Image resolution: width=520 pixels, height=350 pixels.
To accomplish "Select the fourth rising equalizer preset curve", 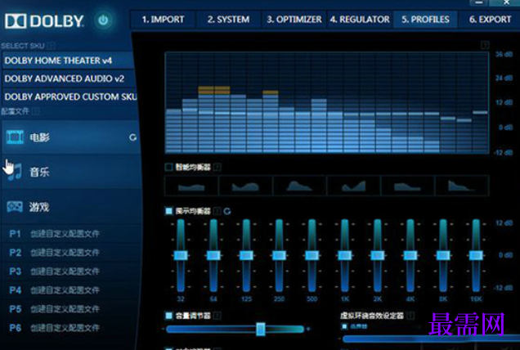I will tap(353, 186).
